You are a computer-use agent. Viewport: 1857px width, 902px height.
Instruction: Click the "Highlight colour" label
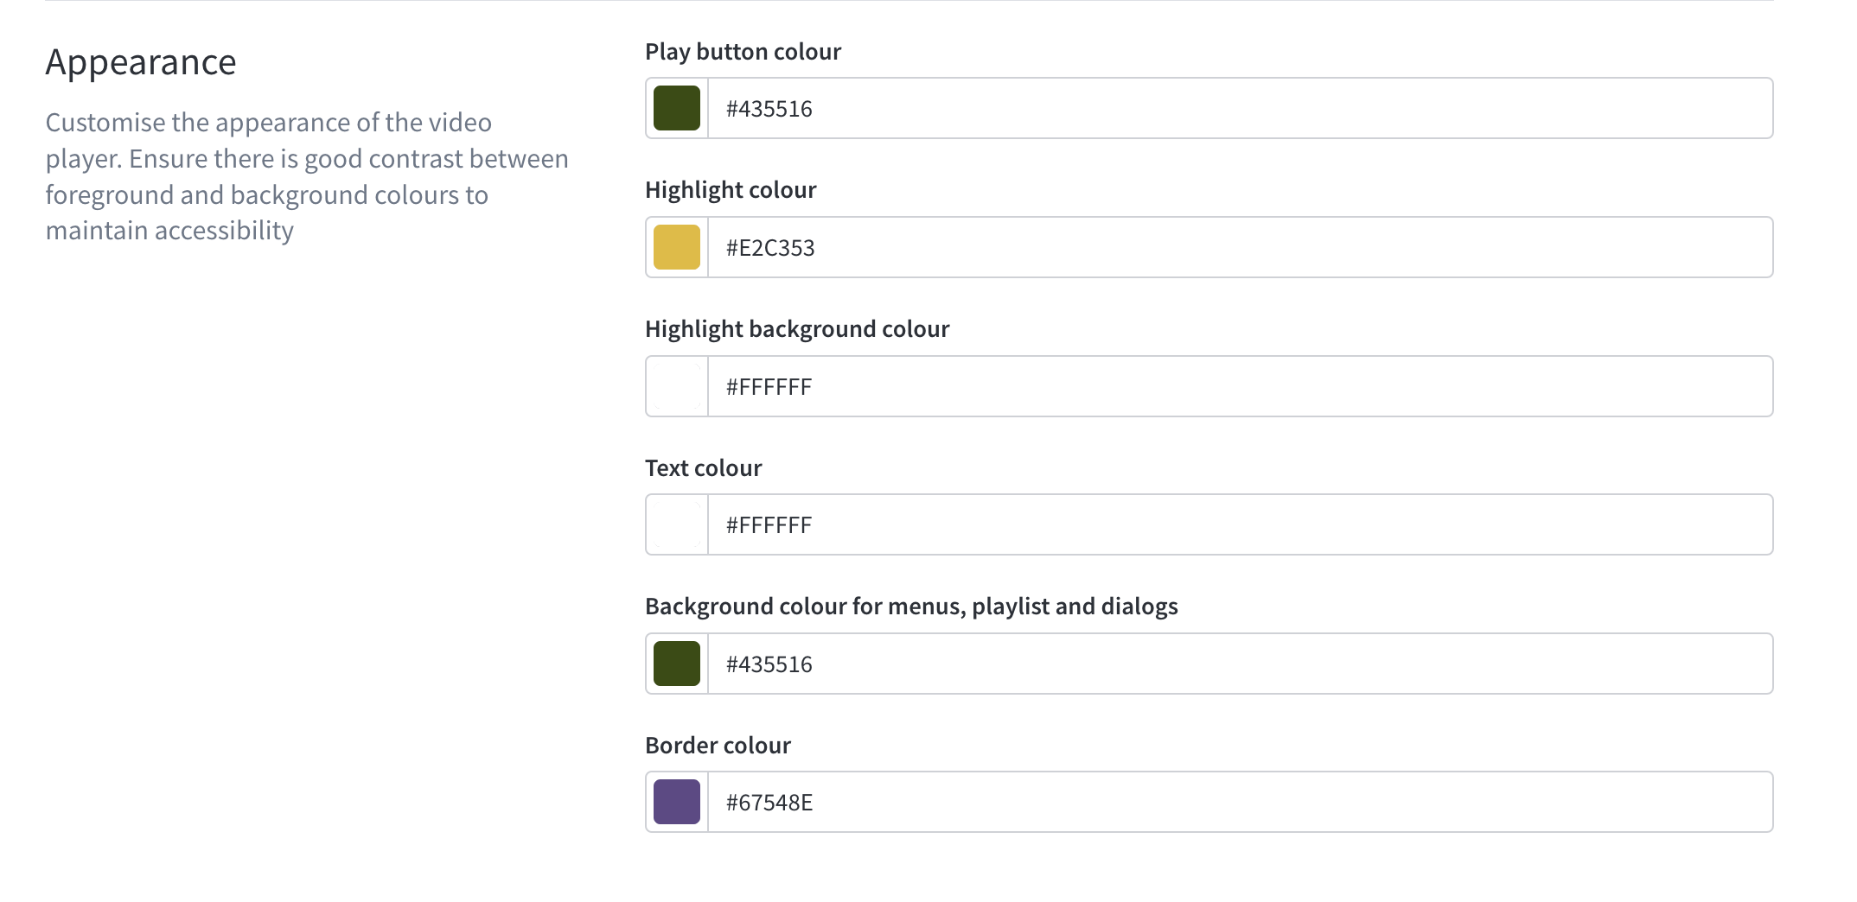pyautogui.click(x=731, y=190)
